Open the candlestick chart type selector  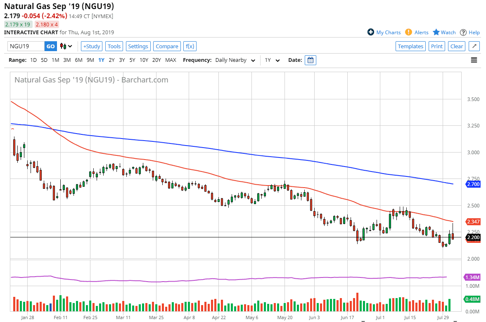click(66, 46)
